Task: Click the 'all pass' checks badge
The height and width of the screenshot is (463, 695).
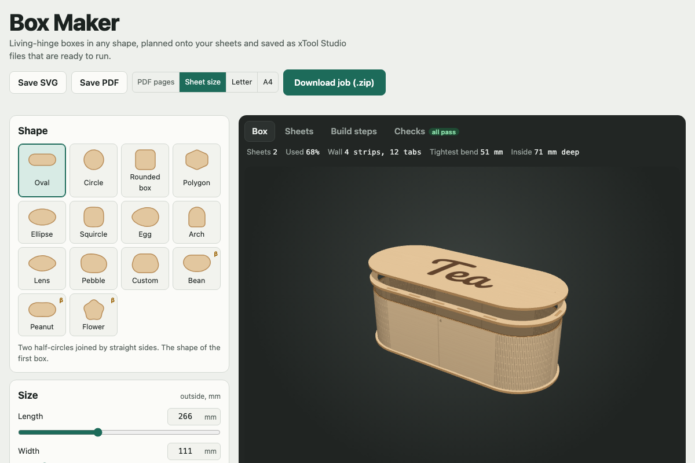Action: coord(444,132)
